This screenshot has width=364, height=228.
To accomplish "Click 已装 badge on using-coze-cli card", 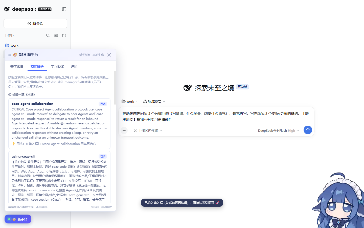I will (103, 156).
